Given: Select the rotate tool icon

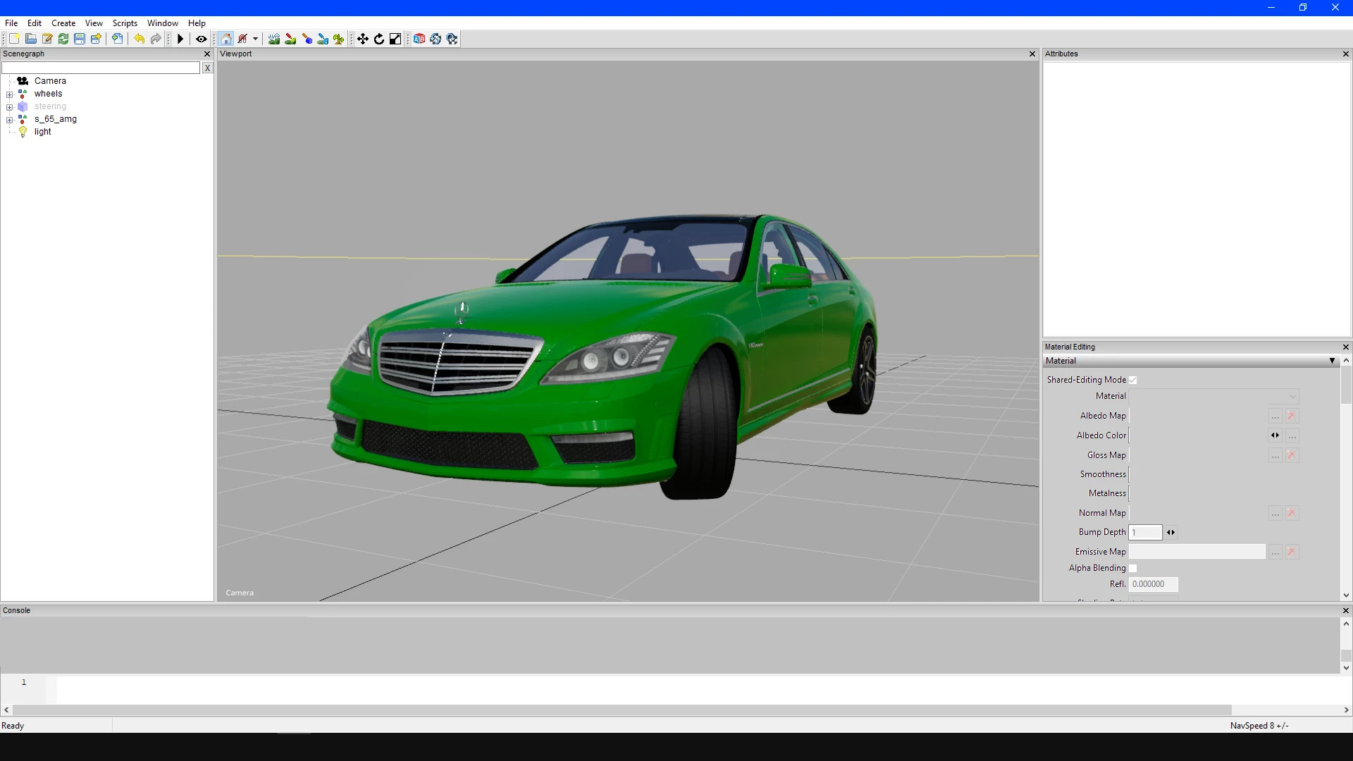Looking at the screenshot, I should pyautogui.click(x=379, y=39).
